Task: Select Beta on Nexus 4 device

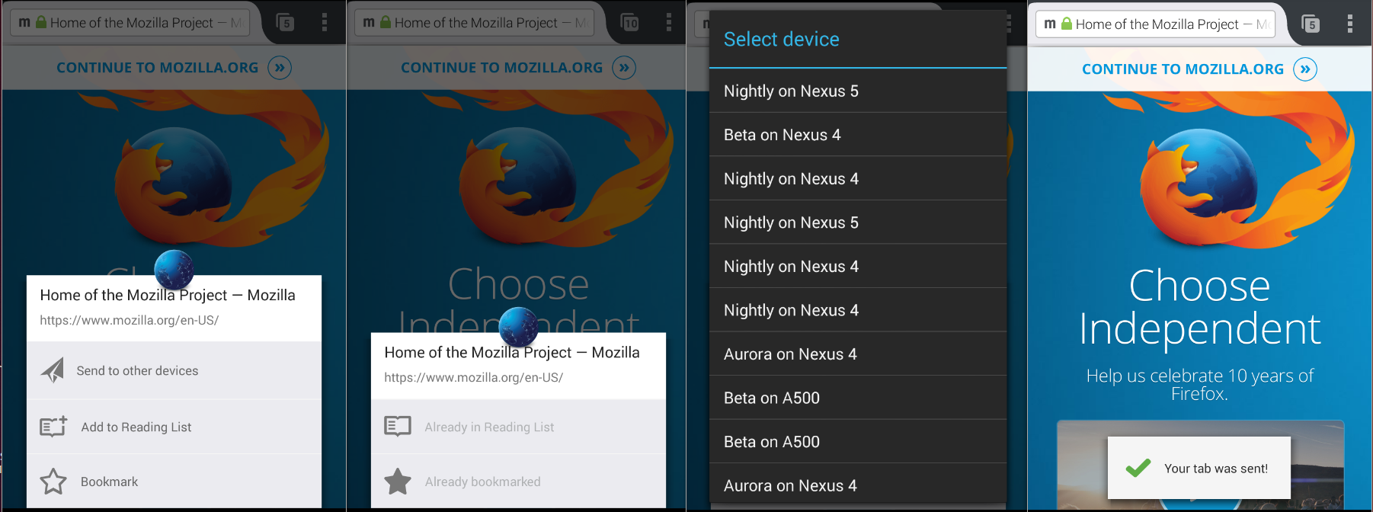Action: [x=782, y=135]
